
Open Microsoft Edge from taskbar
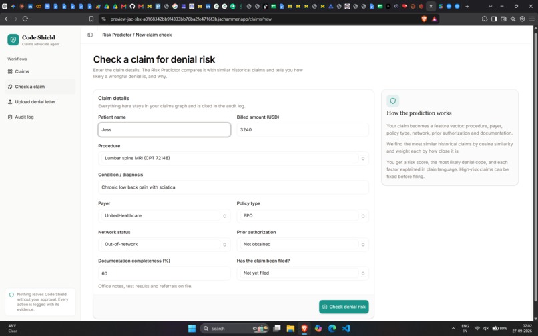coord(332,329)
